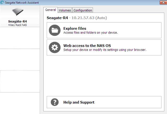Click the Seagate Network Assistant window title text
Image resolution: width=167 pixels, height=114 pixels.
(22, 2)
